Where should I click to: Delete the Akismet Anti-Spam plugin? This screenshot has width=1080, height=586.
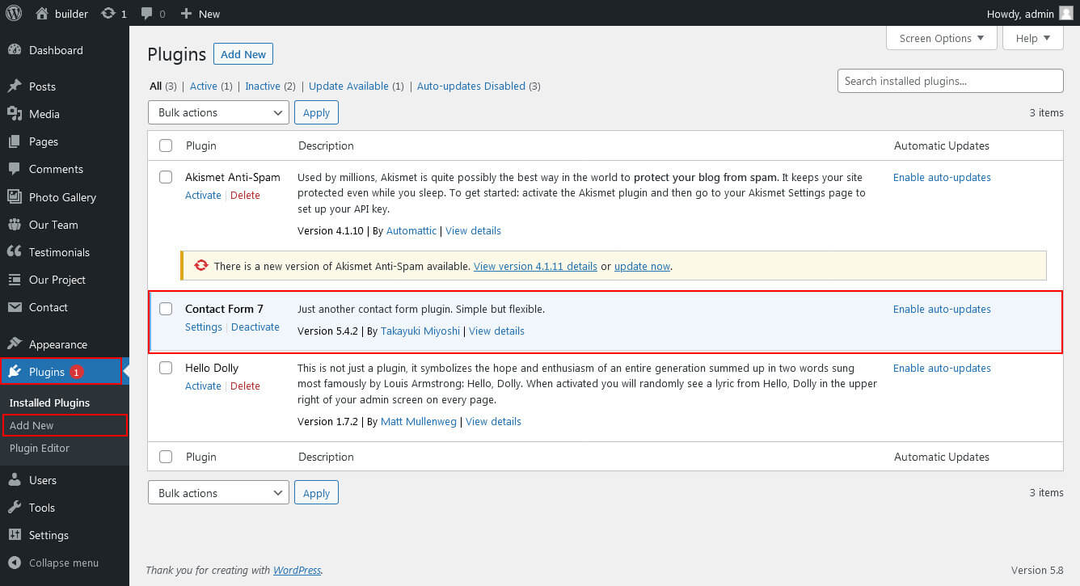pyautogui.click(x=245, y=195)
